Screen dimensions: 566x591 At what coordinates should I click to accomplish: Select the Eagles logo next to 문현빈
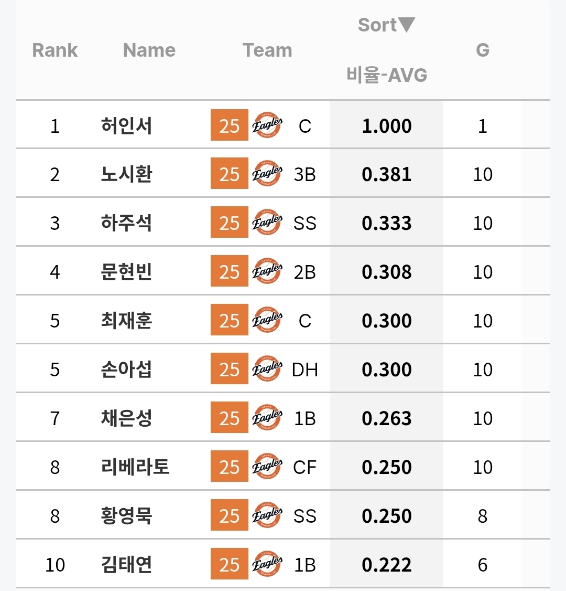tap(267, 272)
